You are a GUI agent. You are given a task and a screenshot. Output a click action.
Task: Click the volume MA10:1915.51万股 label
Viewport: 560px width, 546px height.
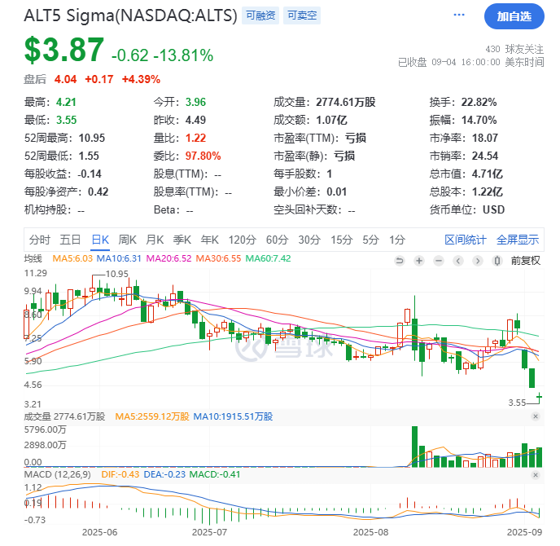pyautogui.click(x=233, y=416)
